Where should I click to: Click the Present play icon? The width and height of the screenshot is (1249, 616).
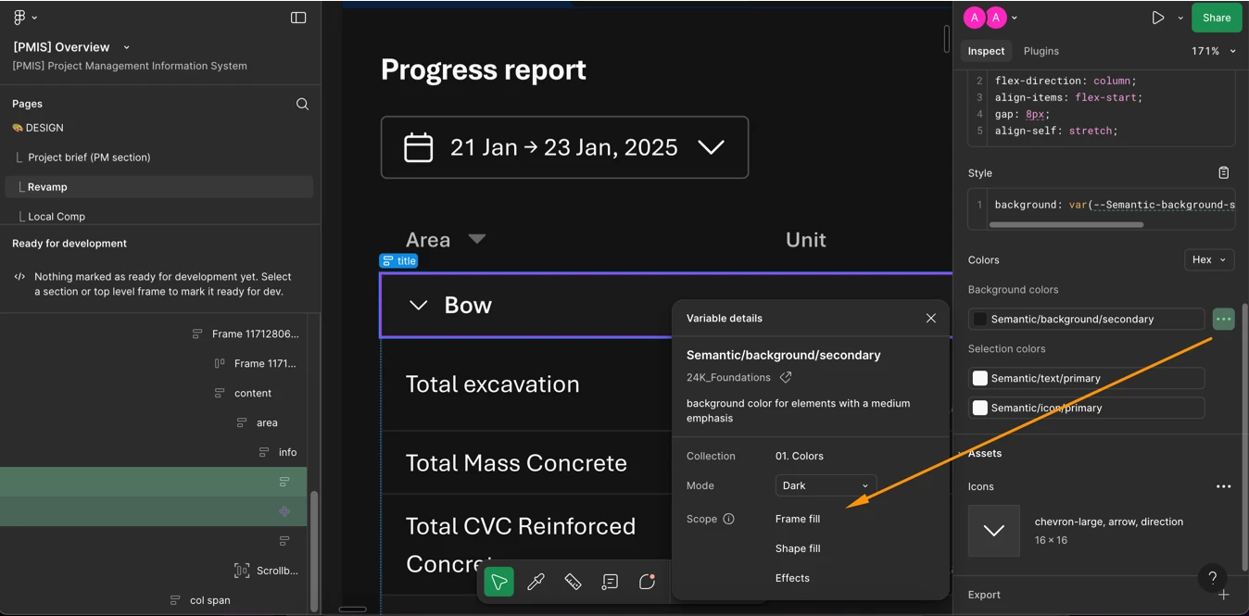[x=1158, y=18]
